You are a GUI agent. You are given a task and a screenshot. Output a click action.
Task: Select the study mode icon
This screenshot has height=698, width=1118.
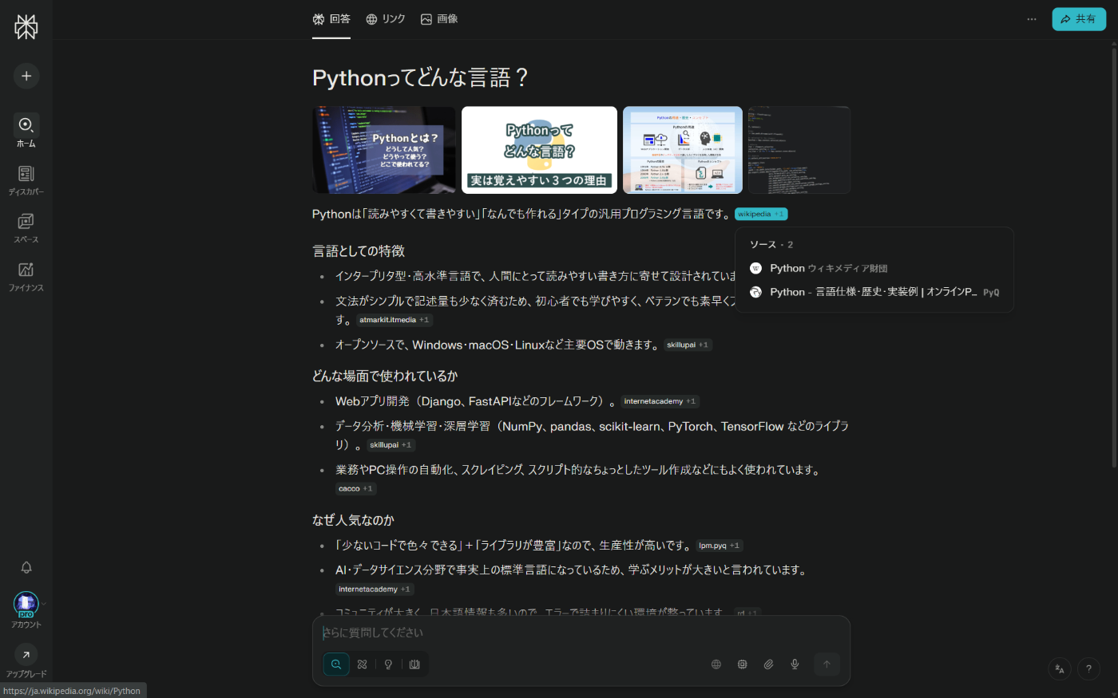414,664
